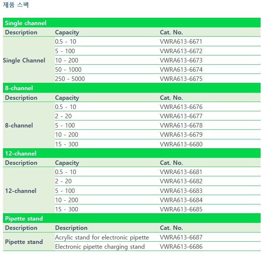The image size is (278, 255).
Task: Click the 12-channel description row label
Action: point(21,191)
